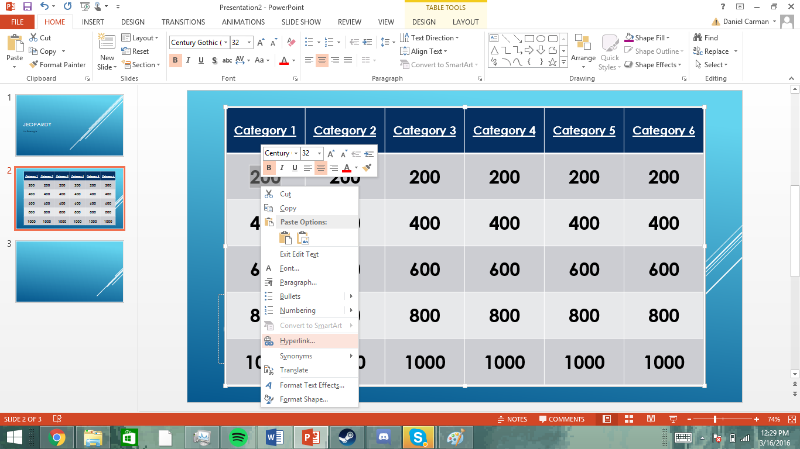This screenshot has height=449, width=800.
Task: Open the TRANSITIONS ribbon tab
Action: click(x=183, y=22)
